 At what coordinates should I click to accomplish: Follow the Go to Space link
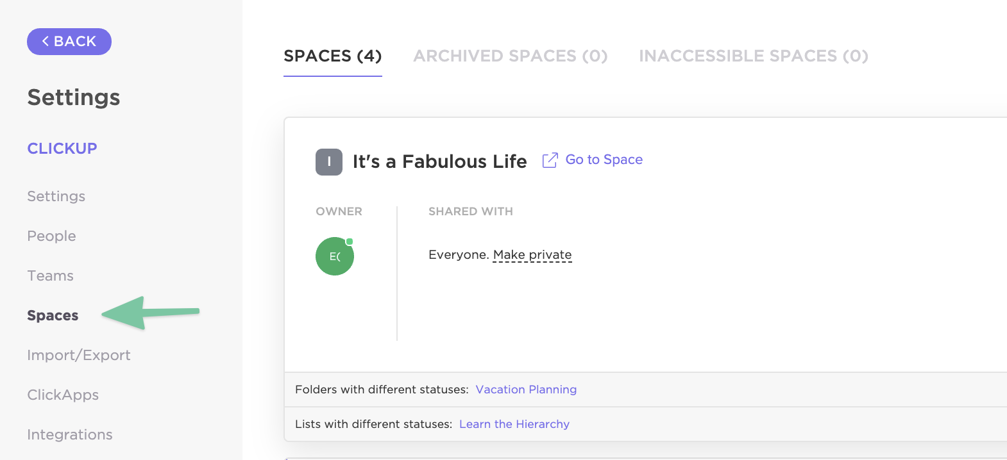604,160
